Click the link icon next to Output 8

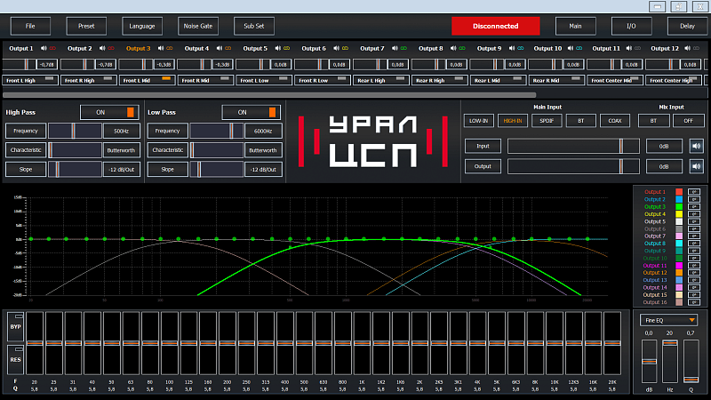pyautogui.click(x=462, y=49)
